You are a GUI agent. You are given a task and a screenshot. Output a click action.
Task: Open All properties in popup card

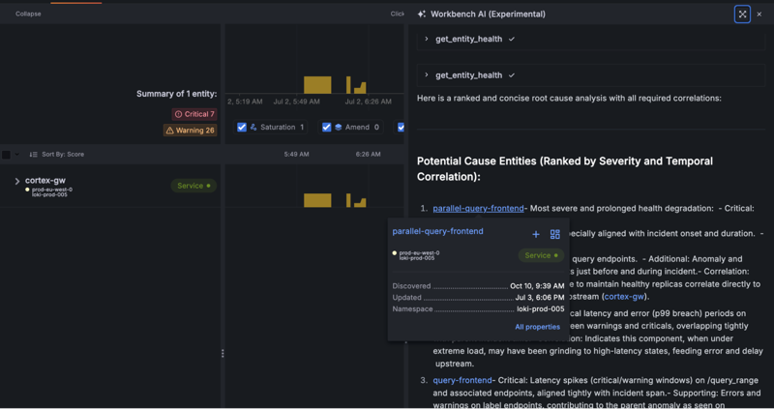pos(537,327)
